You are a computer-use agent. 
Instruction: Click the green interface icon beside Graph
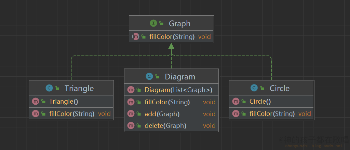tap(153, 23)
